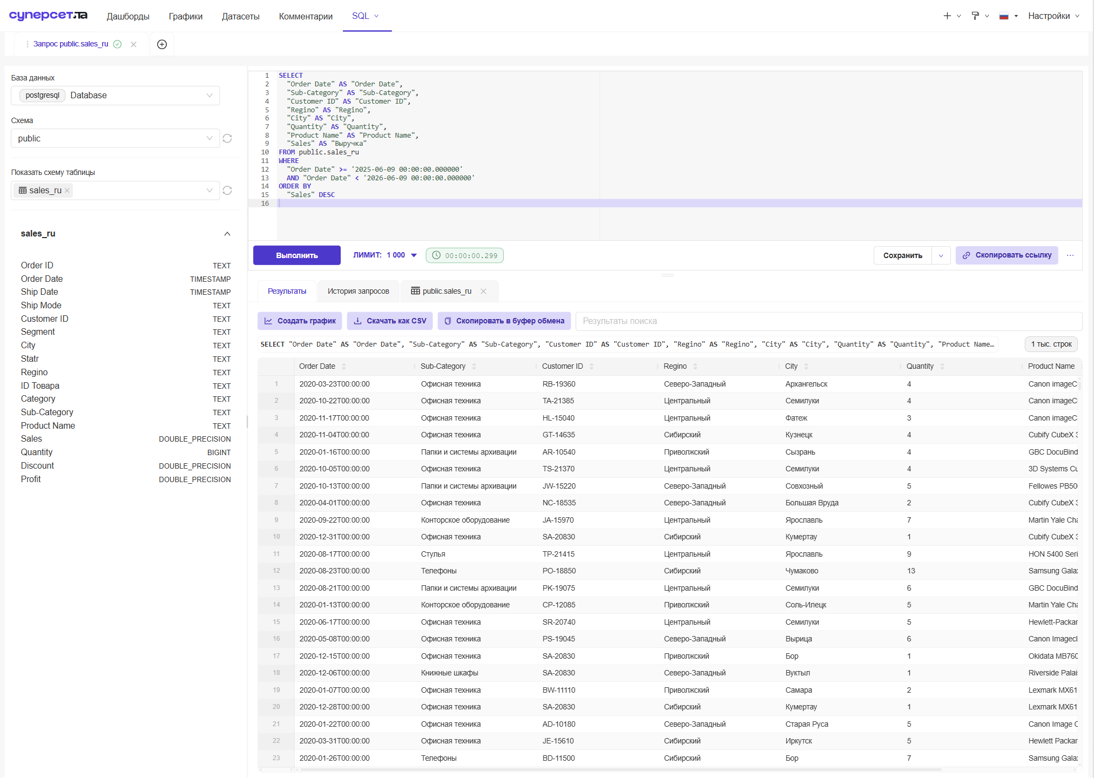Screen dimensions: 1094x778
Task: Focus the Результаты поиска search field
Action: tap(829, 321)
